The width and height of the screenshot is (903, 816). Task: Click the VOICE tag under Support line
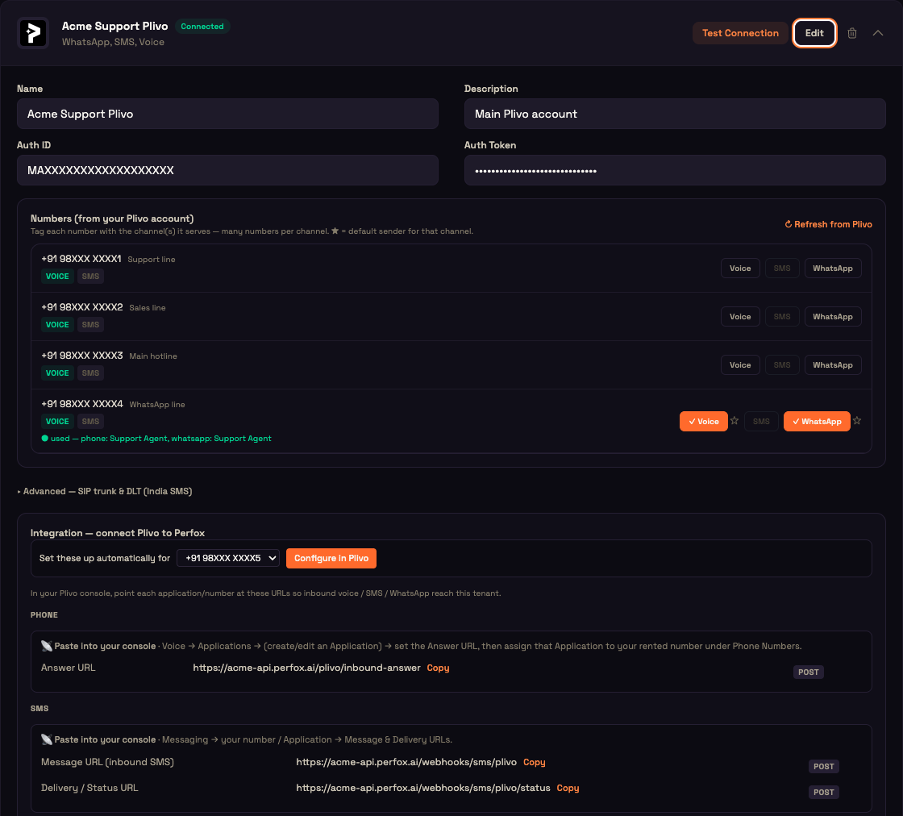[x=57, y=277]
